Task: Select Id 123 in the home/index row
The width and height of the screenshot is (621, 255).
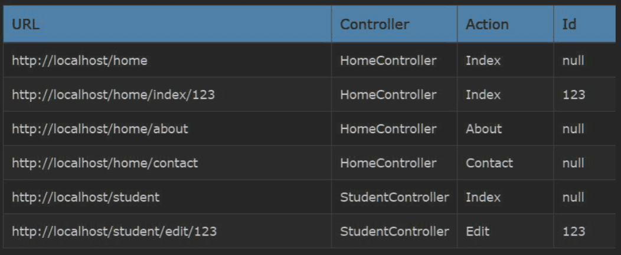Action: 573,95
